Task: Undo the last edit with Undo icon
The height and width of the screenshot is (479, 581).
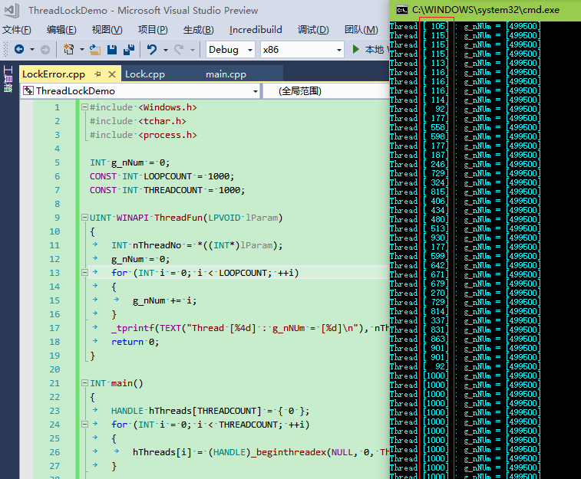Action: pyautogui.click(x=152, y=49)
